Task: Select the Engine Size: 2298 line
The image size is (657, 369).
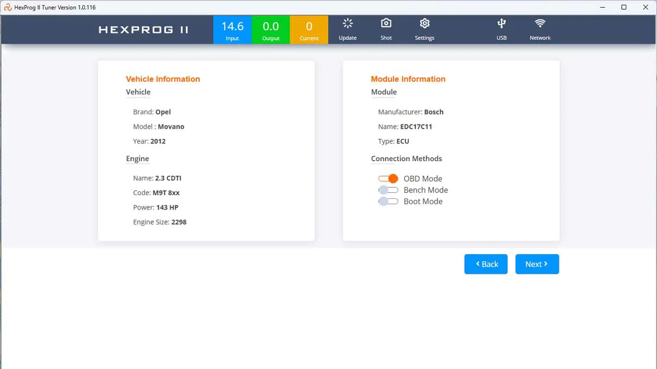Action: tap(160, 222)
